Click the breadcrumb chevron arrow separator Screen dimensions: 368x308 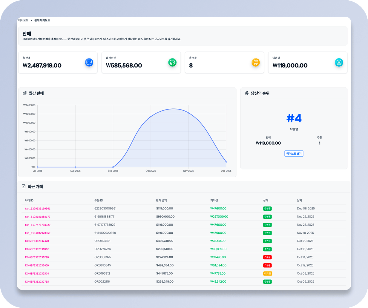coord(31,20)
